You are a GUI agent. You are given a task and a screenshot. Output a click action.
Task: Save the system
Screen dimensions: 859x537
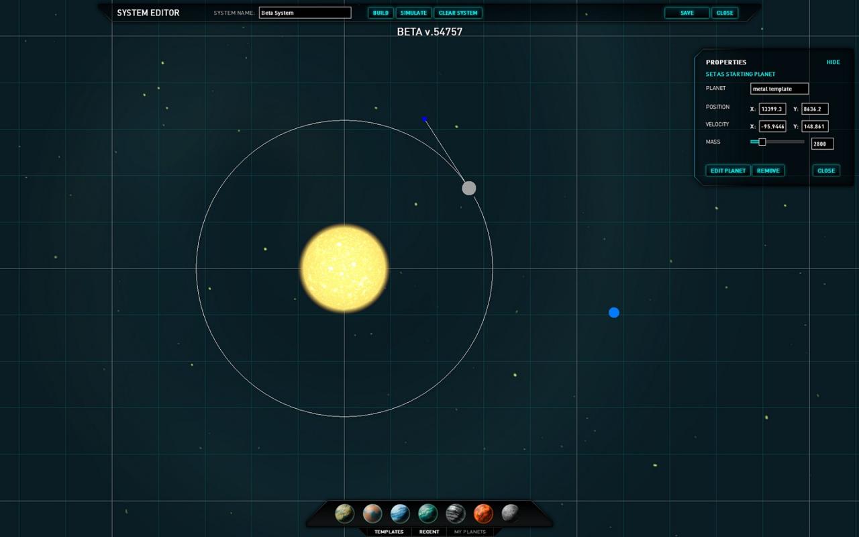point(687,13)
